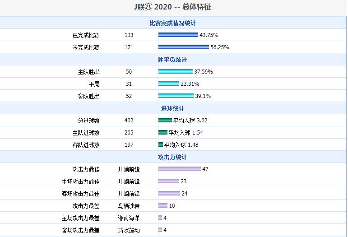Click '川崎前锋' in the 主场攻击力最佳 row

point(129,181)
